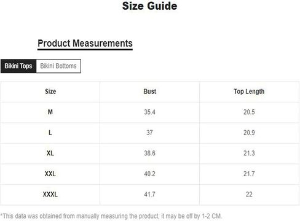Click bust value 38.6

pyautogui.click(x=149, y=153)
